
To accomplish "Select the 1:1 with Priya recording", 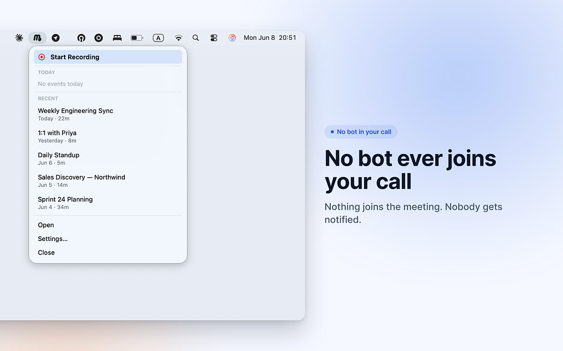I will point(108,136).
